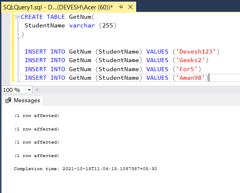
Task: Open the 100 % zoom dropdown
Action: (x=29, y=90)
